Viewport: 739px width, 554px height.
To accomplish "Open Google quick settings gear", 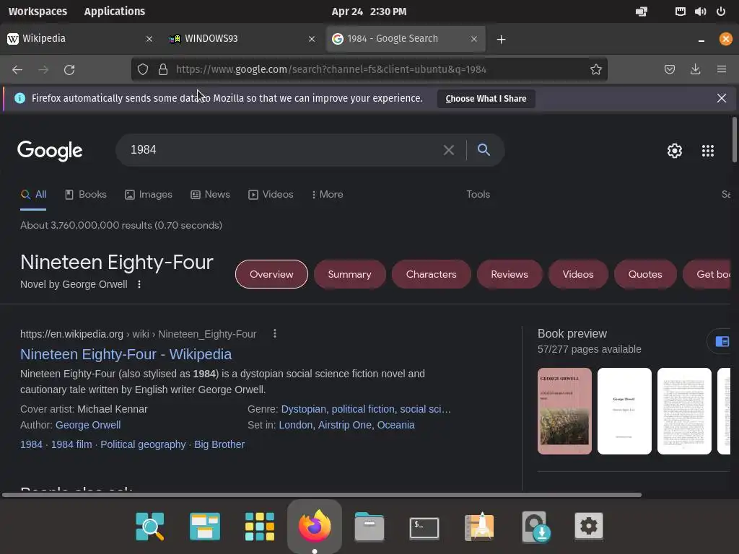I will coord(675,151).
